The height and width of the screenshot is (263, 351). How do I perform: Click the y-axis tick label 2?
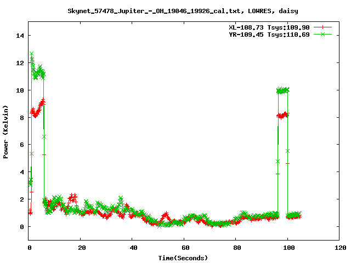point(22,199)
